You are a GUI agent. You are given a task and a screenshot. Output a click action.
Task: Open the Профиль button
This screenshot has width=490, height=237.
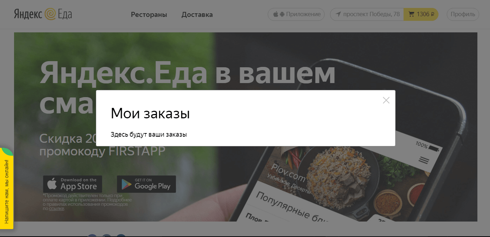[463, 14]
